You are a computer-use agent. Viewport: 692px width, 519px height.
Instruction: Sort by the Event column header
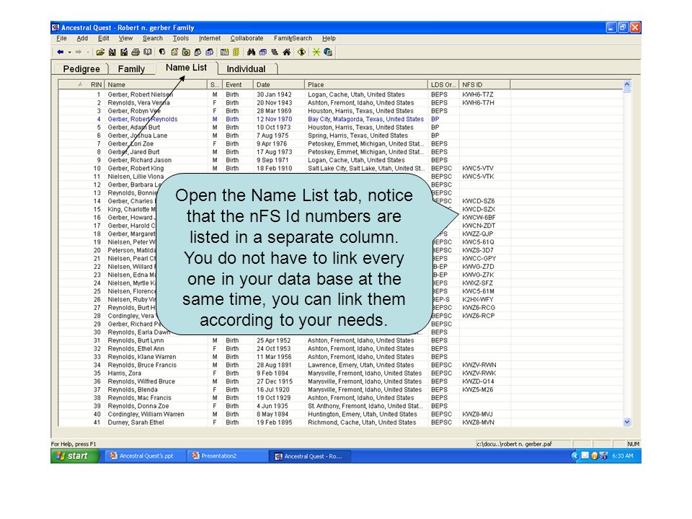point(237,85)
